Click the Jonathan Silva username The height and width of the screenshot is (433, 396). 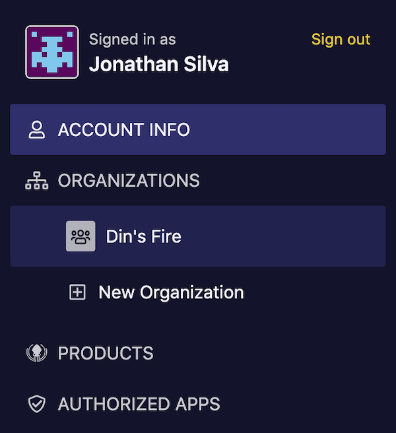[x=158, y=64]
